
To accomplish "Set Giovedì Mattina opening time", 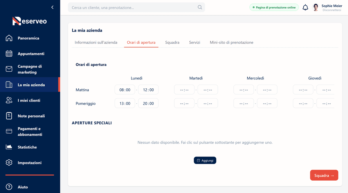I will point(303,90).
